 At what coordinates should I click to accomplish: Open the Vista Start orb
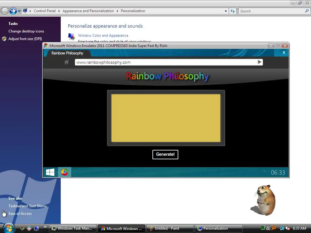point(9,228)
